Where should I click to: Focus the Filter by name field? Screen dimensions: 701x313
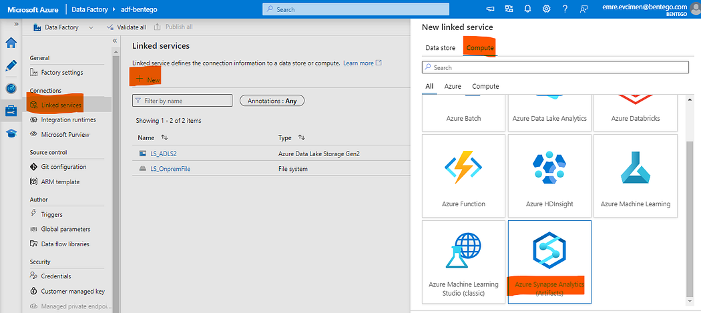pos(182,101)
